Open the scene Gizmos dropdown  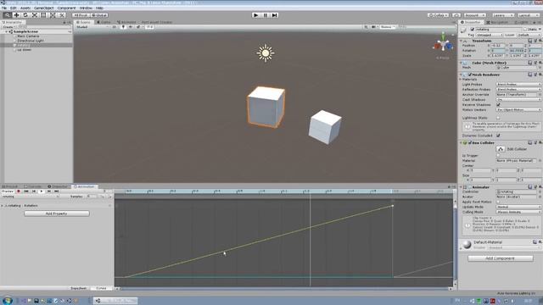pos(388,27)
